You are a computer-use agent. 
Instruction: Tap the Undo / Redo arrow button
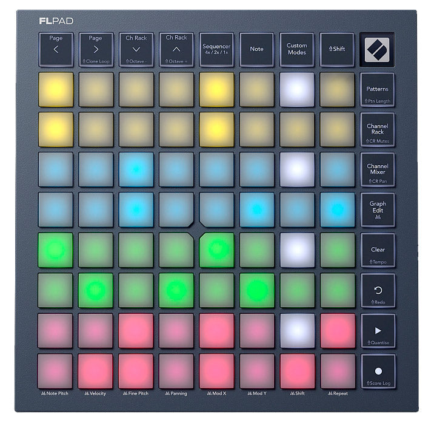pyautogui.click(x=378, y=291)
